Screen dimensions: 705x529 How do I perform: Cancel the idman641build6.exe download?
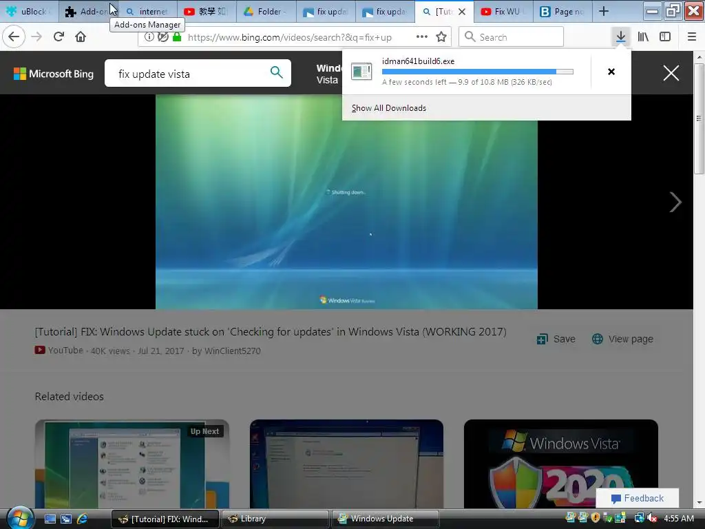click(611, 72)
